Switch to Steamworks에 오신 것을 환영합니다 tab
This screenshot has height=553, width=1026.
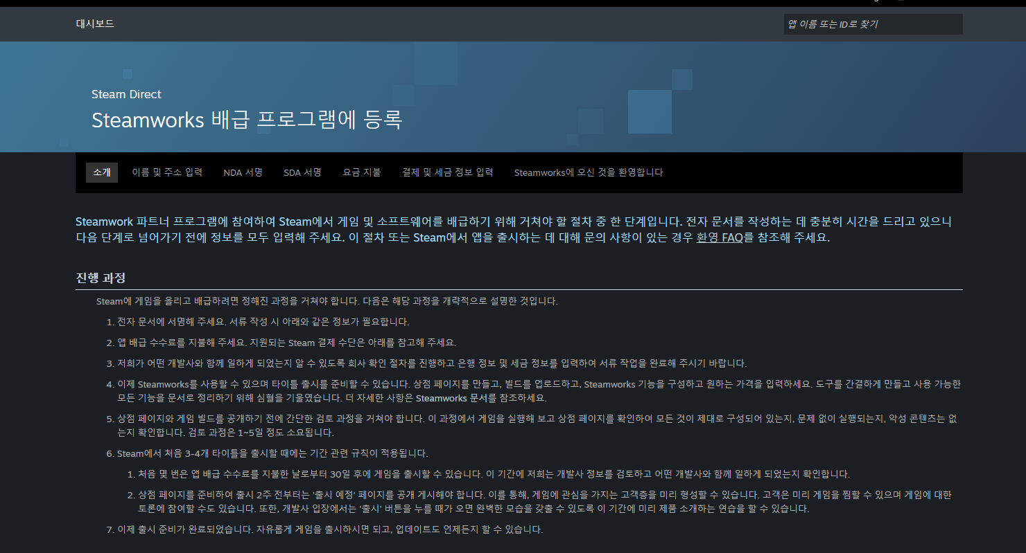[589, 172]
